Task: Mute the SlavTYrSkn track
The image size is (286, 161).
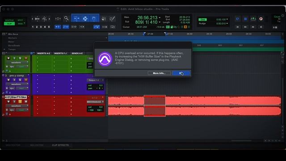Action: coord(26,102)
